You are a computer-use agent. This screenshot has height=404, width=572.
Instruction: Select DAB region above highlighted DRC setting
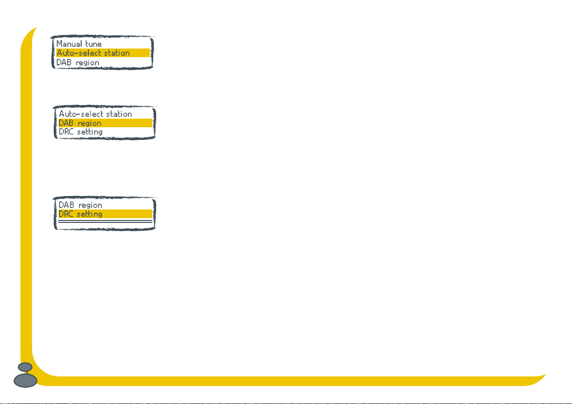tap(80, 205)
